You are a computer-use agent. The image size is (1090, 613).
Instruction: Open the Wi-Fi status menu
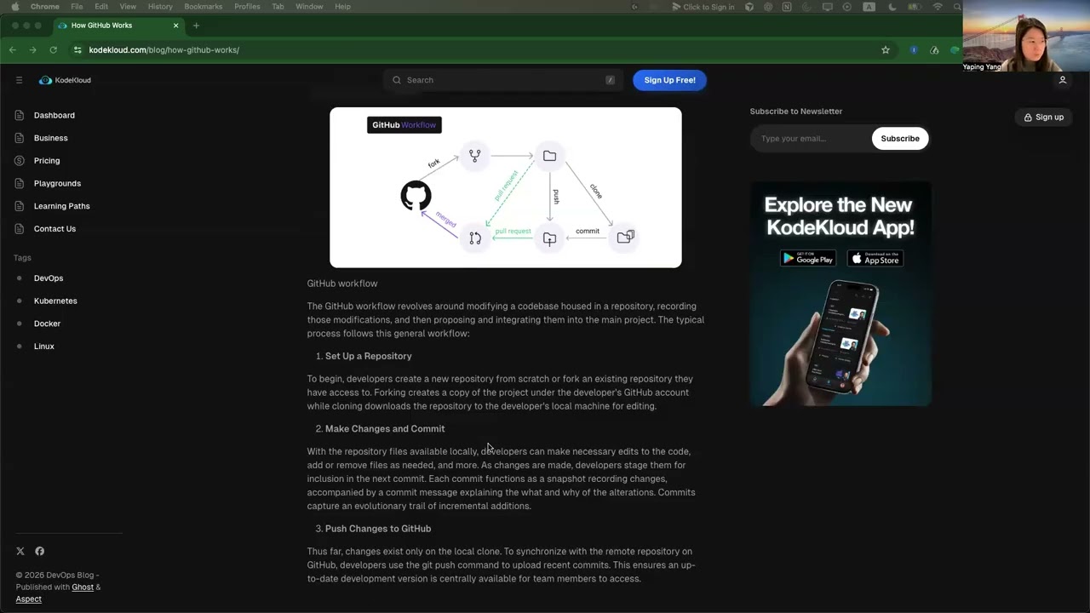[x=938, y=7]
